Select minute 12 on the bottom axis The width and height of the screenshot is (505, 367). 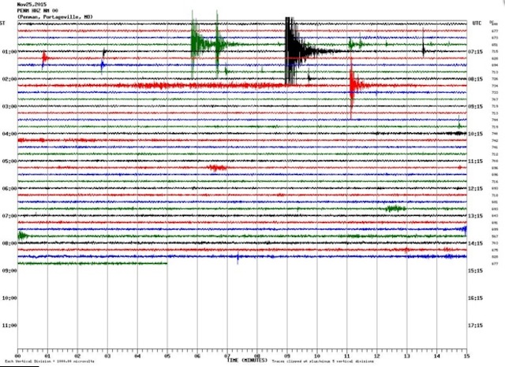click(377, 356)
